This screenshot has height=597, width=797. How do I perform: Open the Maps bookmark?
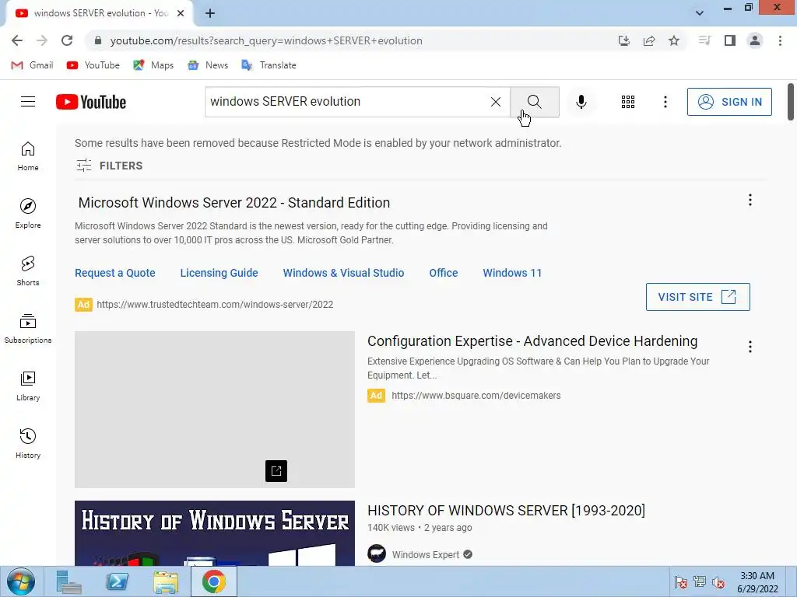coord(153,65)
